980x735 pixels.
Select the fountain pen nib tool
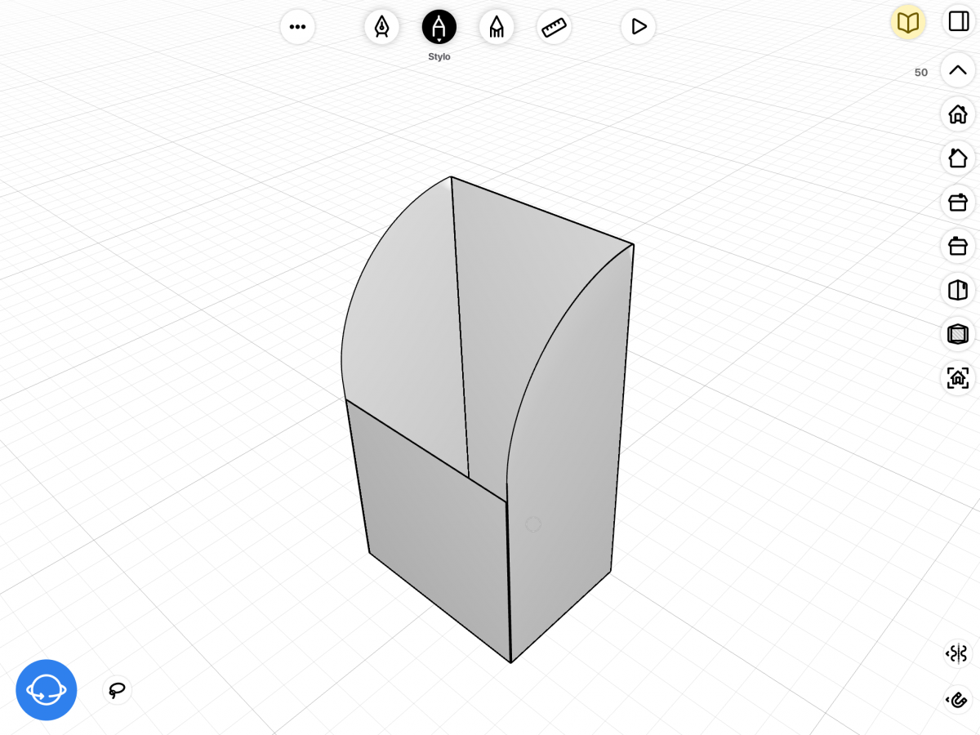[x=381, y=27]
